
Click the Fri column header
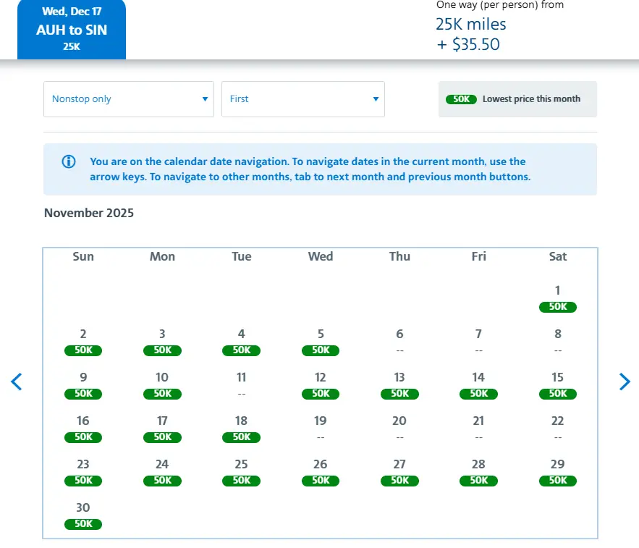tap(479, 256)
